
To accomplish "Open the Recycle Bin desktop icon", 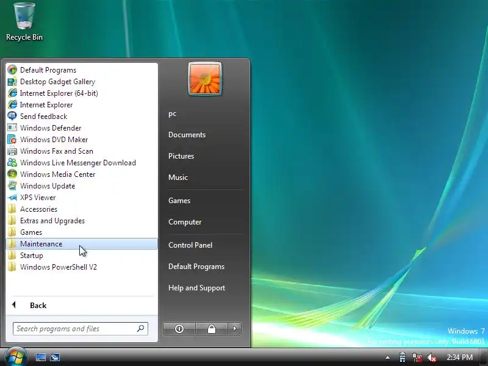I will (24, 22).
